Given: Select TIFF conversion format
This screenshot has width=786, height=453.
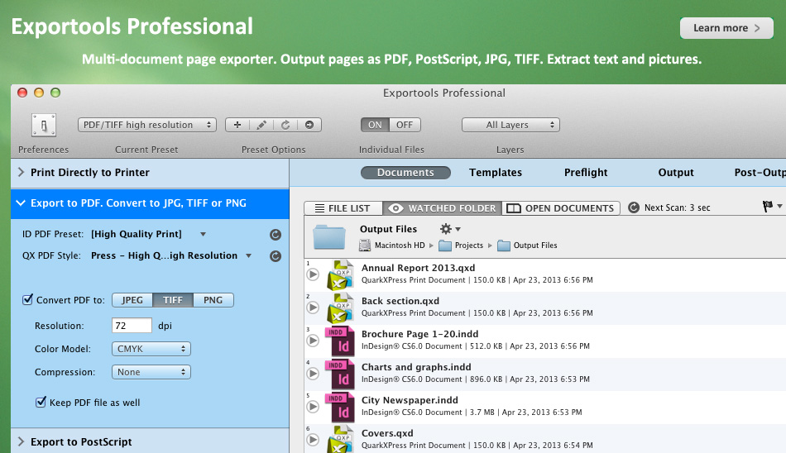Looking at the screenshot, I should click(x=173, y=300).
